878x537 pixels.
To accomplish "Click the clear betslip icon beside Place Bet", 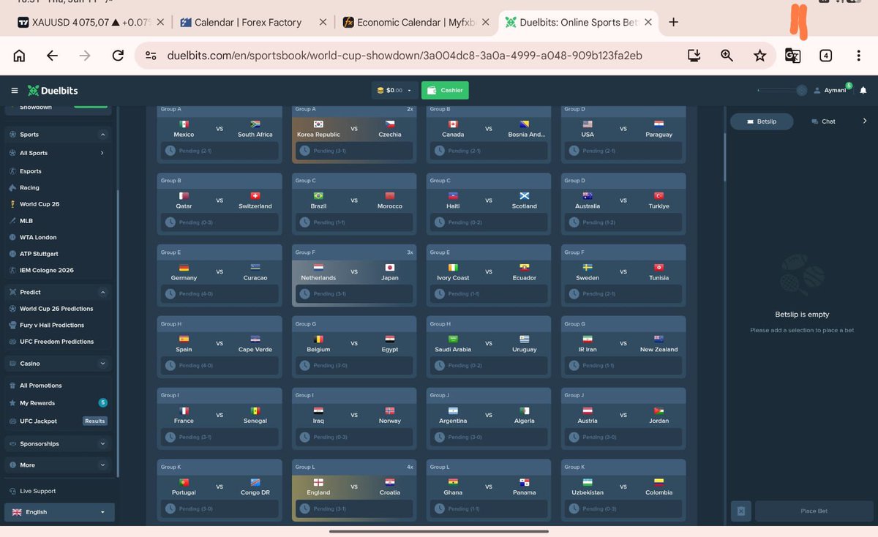I will coord(740,511).
